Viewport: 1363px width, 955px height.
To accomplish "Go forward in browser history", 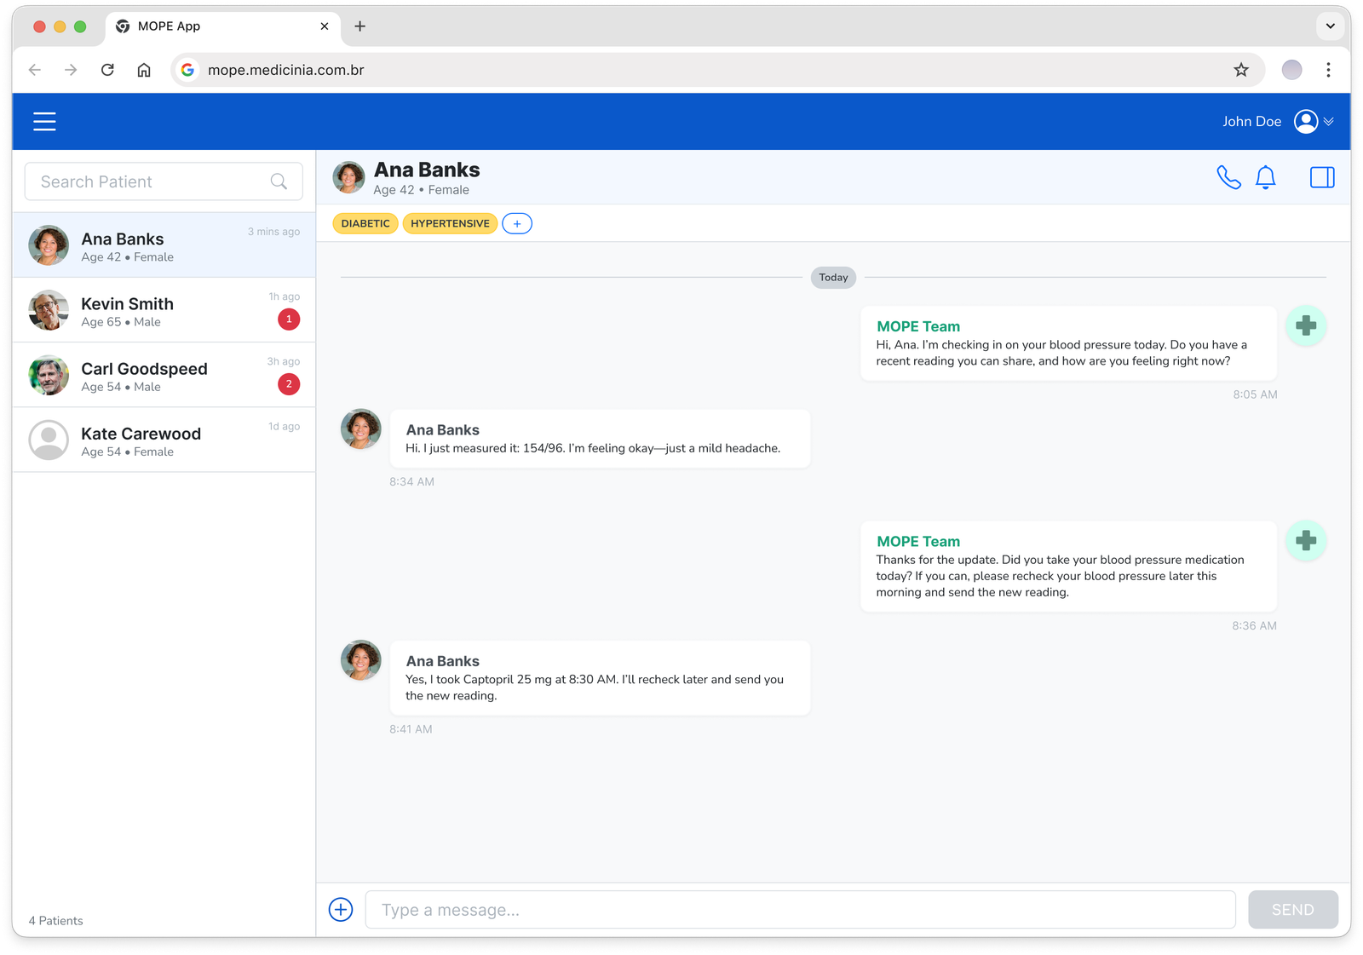I will (x=71, y=70).
